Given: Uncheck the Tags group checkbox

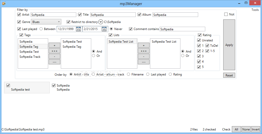Looking at the screenshot, I should (x=21, y=35).
